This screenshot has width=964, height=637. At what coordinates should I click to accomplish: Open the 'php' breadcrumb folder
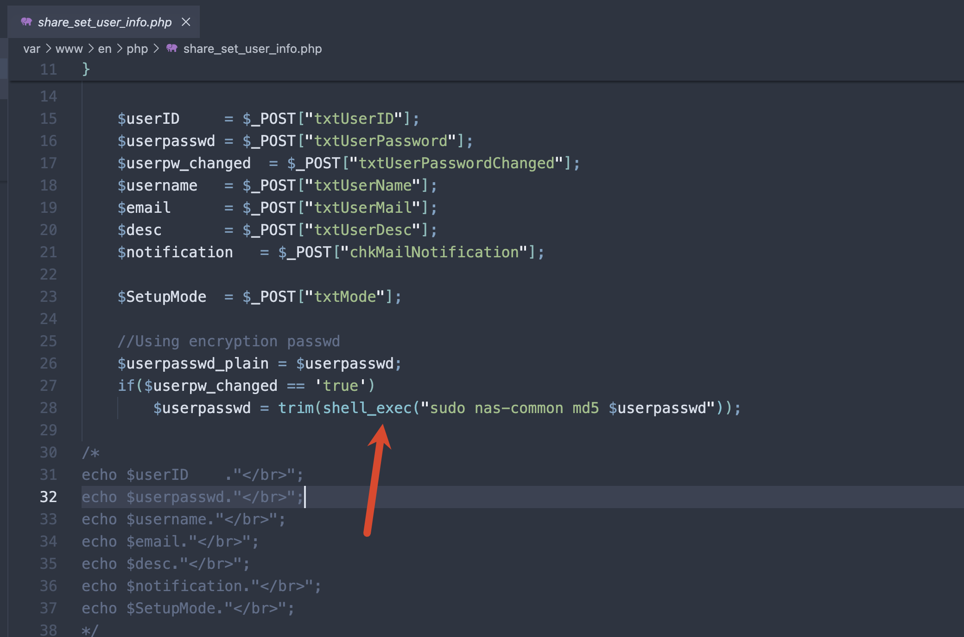tap(137, 49)
